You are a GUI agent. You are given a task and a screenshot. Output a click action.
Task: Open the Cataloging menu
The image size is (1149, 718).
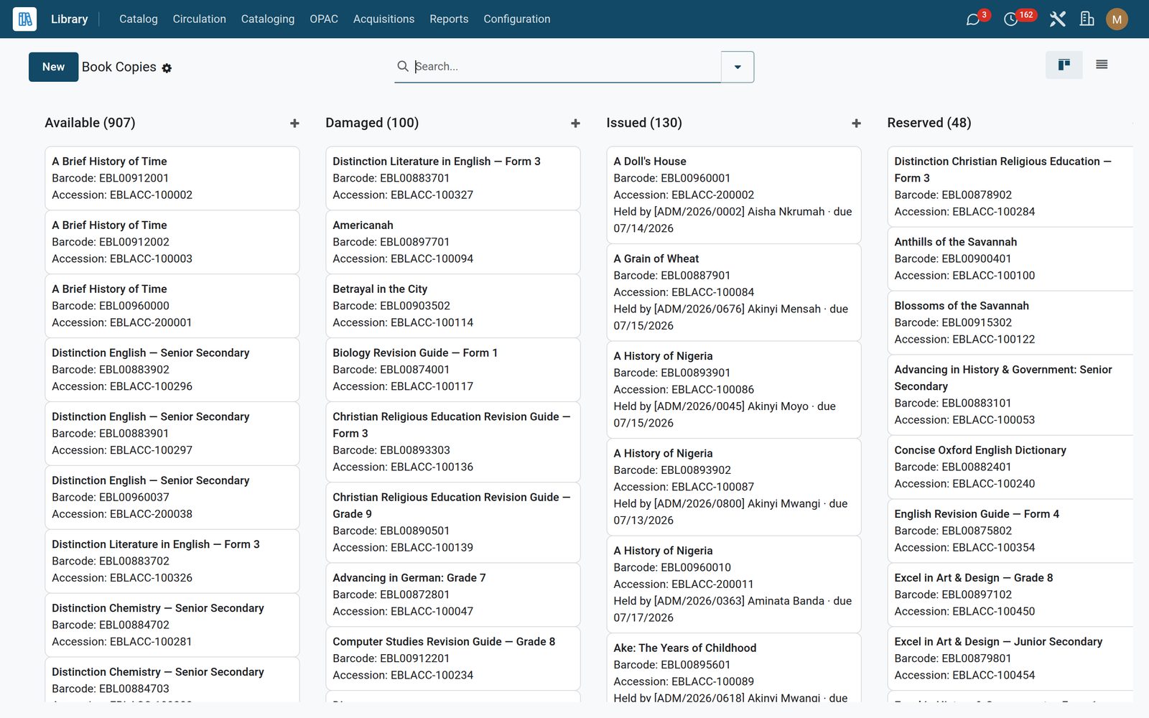[268, 19]
